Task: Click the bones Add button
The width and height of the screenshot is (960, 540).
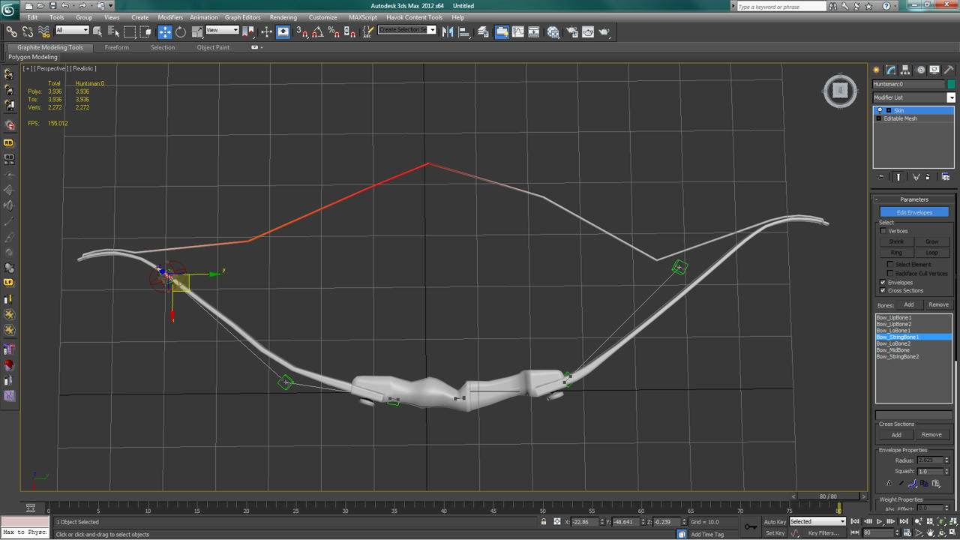Action: click(908, 304)
